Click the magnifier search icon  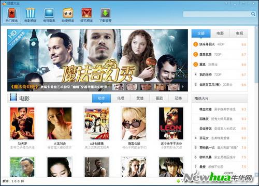point(253,14)
